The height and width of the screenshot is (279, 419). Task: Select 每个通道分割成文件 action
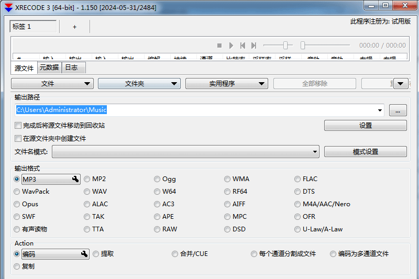pos(254,254)
